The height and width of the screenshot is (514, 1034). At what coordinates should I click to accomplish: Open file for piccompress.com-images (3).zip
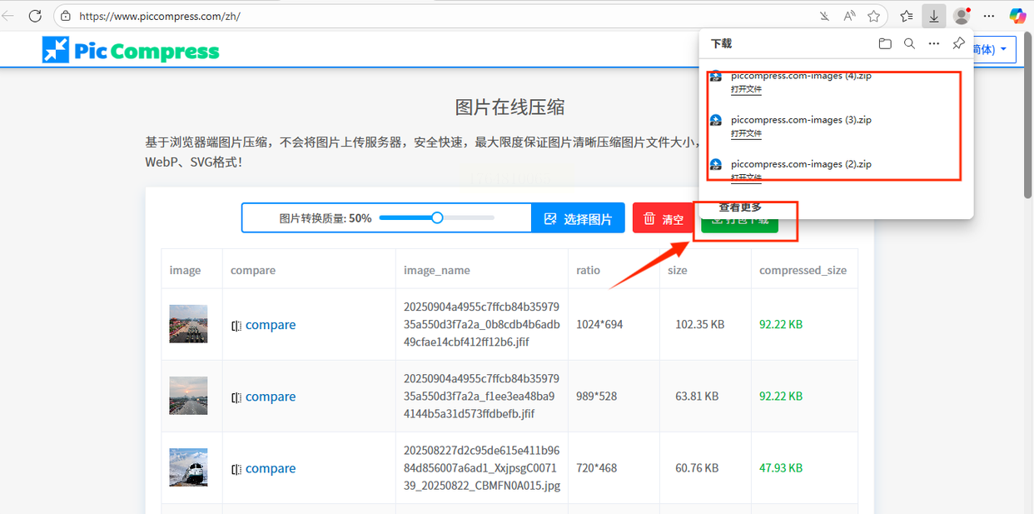pyautogui.click(x=747, y=133)
